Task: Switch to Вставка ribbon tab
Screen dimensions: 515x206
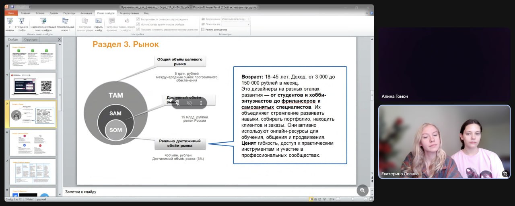Action: (40, 13)
